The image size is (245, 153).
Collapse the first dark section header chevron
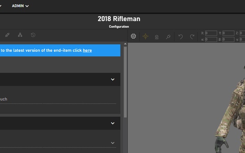[x=113, y=80]
